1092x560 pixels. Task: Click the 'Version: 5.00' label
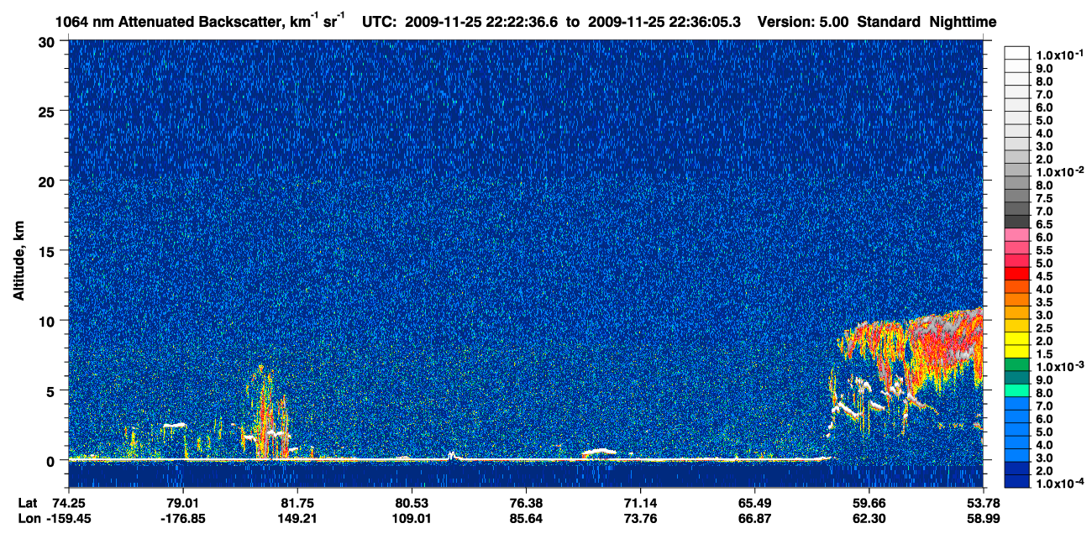[804, 22]
